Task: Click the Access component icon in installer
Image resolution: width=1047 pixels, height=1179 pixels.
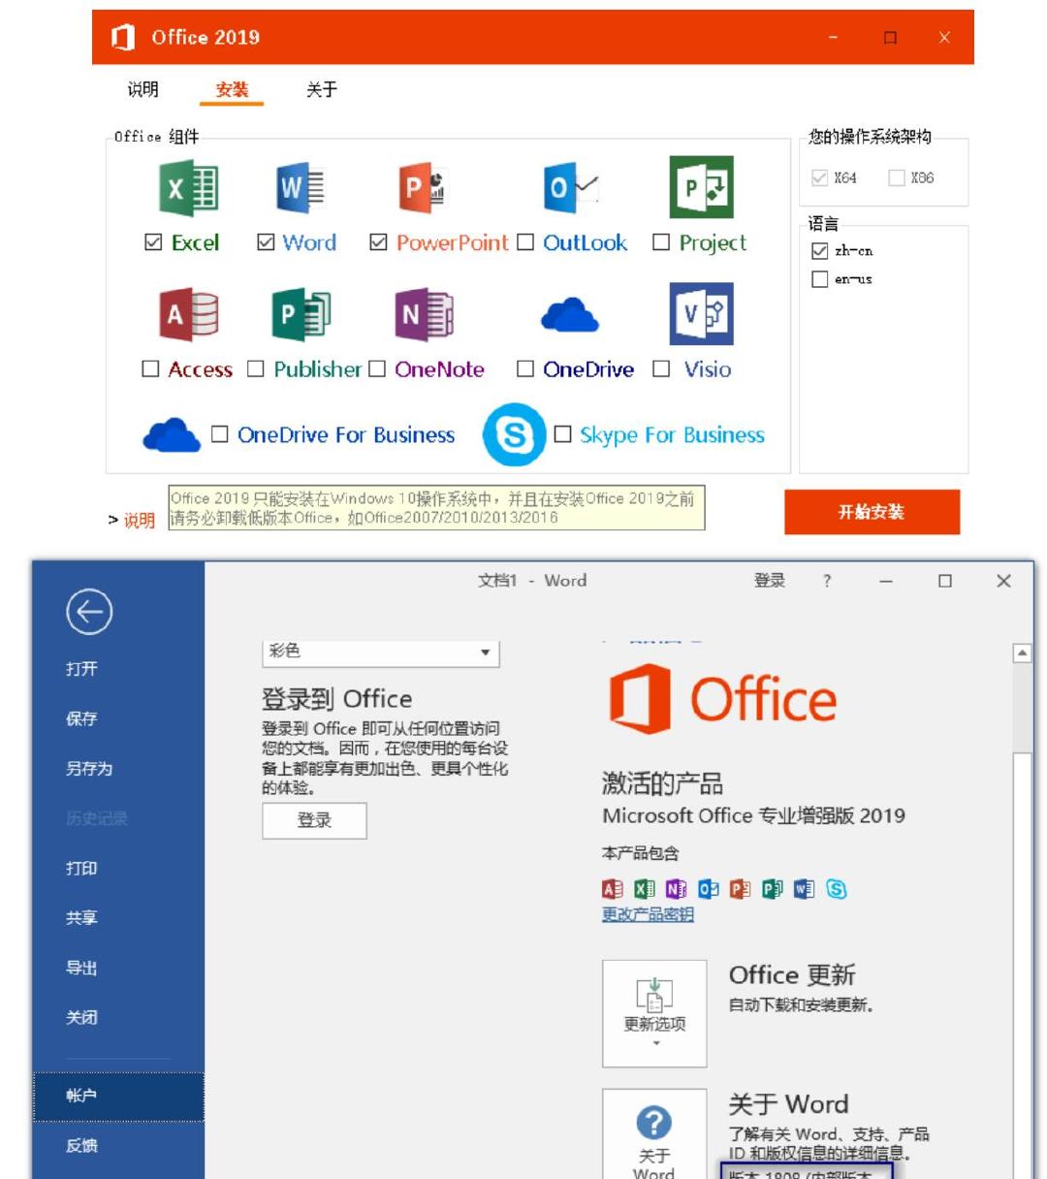Action: (189, 314)
